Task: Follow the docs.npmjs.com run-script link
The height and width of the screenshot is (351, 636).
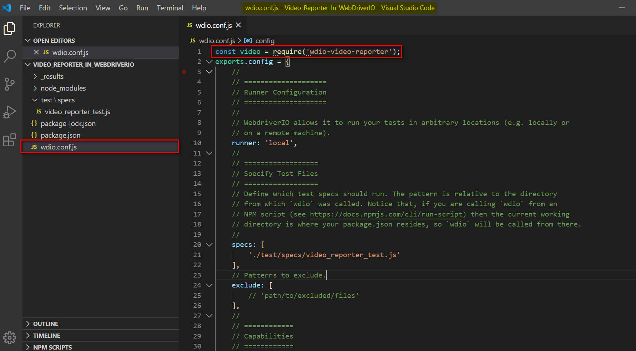Action: (386, 214)
